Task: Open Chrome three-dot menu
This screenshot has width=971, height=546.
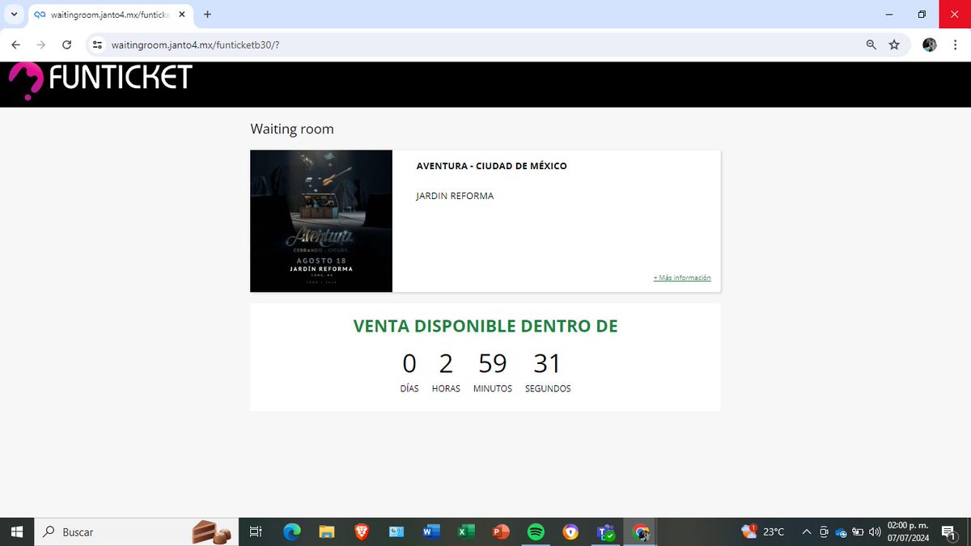Action: point(955,45)
